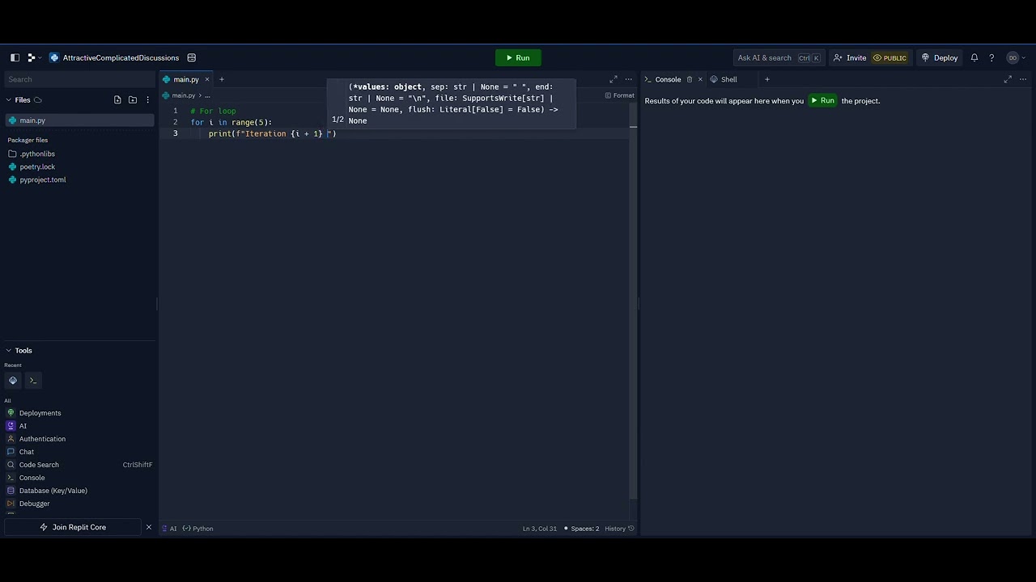Viewport: 1036px width, 582px height.
Task: Open the recent Console tool icon
Action: pyautogui.click(x=33, y=380)
